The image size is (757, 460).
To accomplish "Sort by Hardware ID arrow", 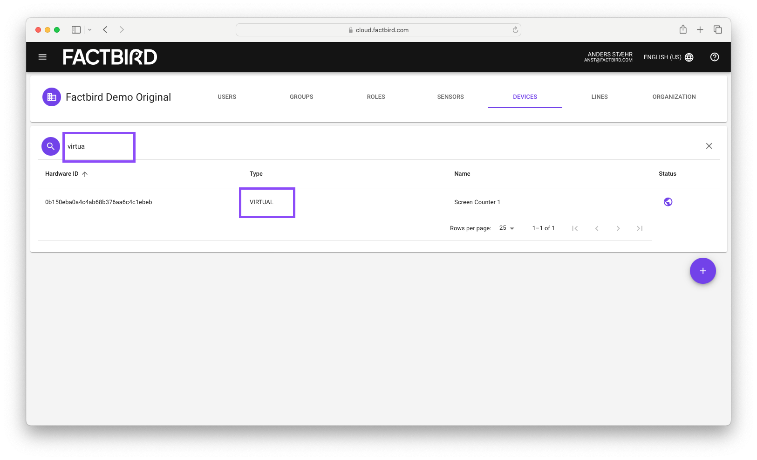I will click(x=85, y=174).
